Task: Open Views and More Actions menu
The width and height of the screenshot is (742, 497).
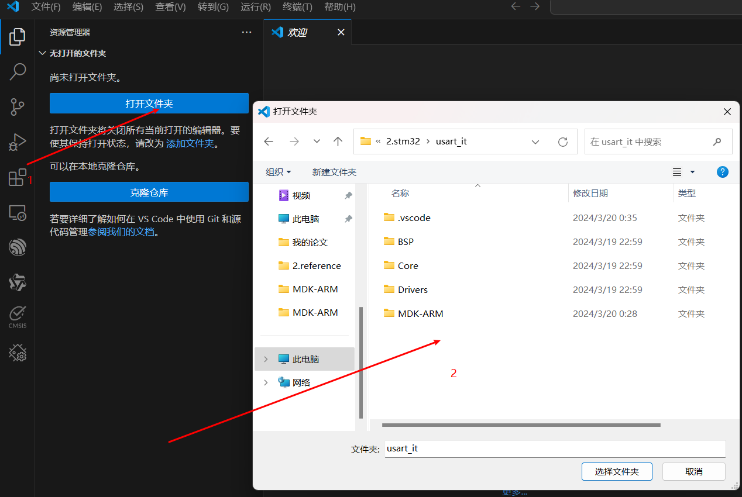Action: point(246,32)
